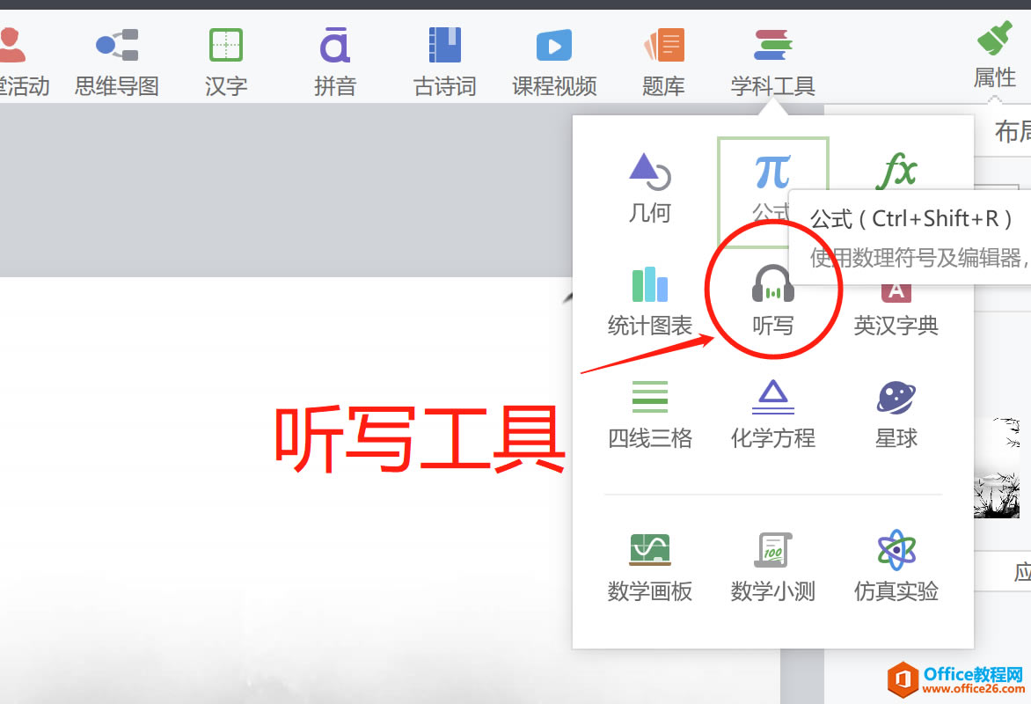1031x704 pixels.
Task: Launch 仿真实验 simulation experiments
Action: tap(896, 567)
